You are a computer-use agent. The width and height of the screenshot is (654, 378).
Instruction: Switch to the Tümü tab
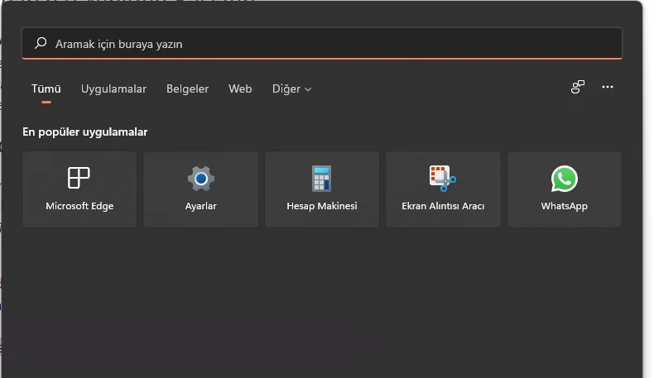(x=46, y=89)
